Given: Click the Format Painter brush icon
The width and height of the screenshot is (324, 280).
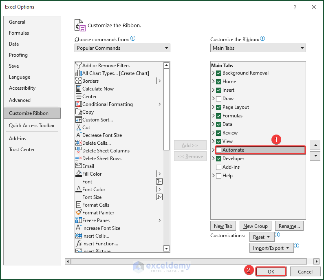Looking at the screenshot, I should point(79,212).
